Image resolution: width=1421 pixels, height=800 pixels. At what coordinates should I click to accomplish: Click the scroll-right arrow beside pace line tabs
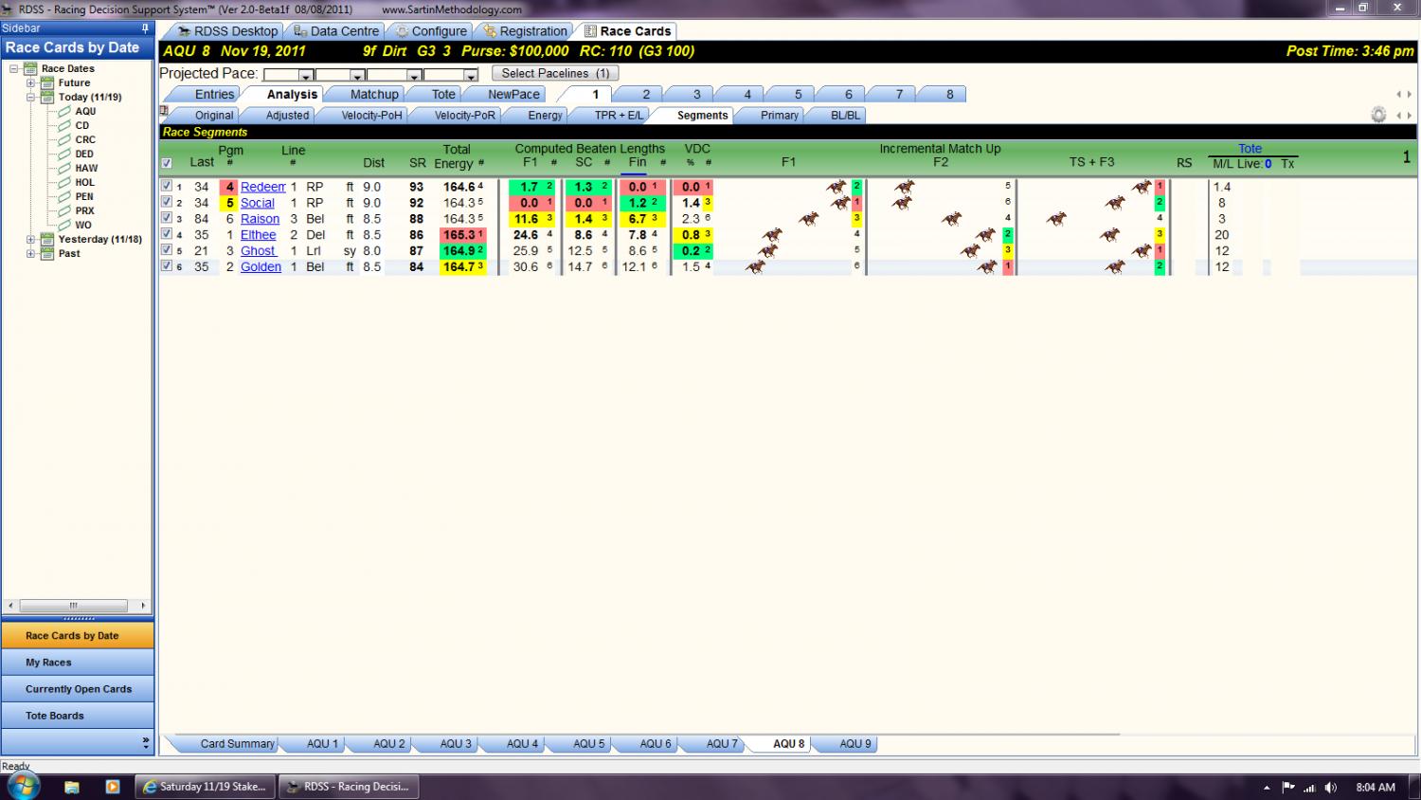(x=1409, y=94)
